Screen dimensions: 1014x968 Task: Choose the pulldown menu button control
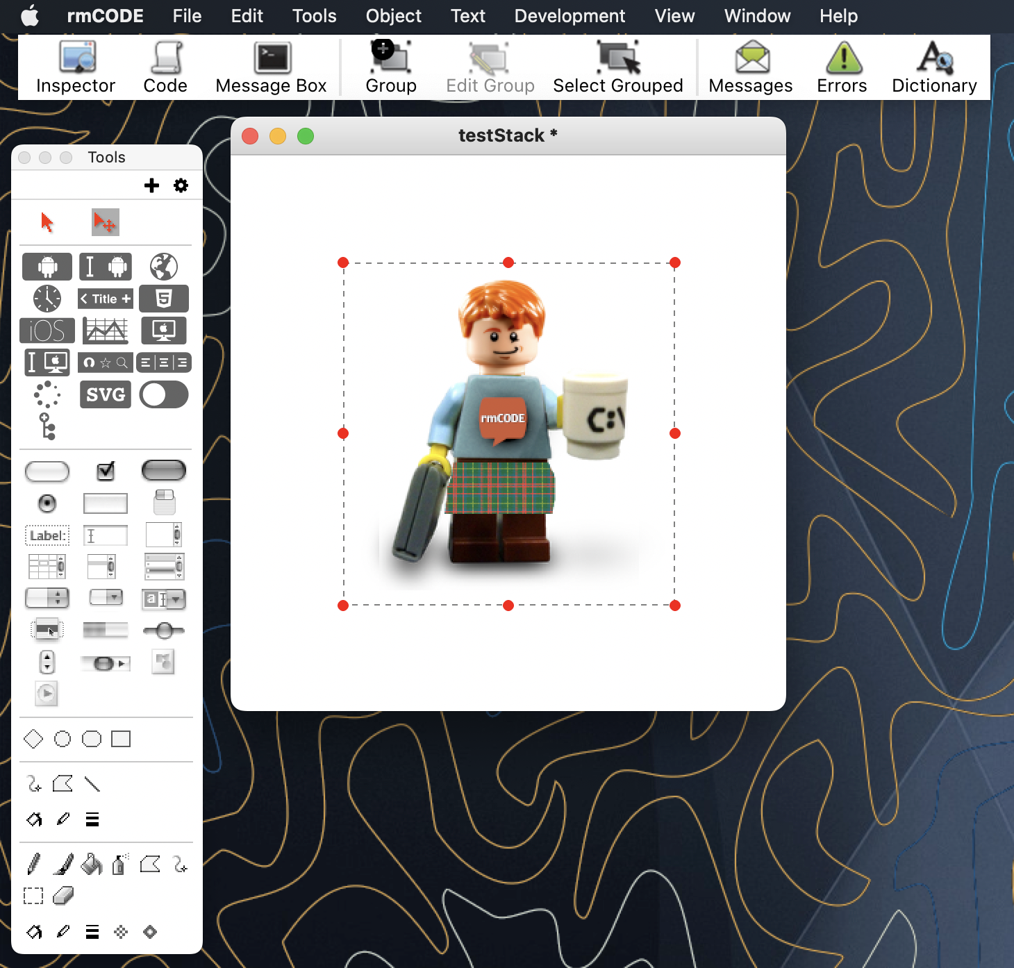click(x=106, y=597)
